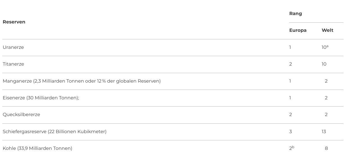This screenshot has height=156, width=346.
Task: Click the 'Reserven' column header
Action: point(14,22)
